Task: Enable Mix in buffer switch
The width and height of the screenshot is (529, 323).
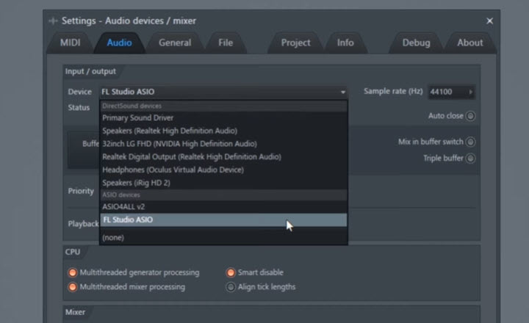Action: tap(470, 142)
